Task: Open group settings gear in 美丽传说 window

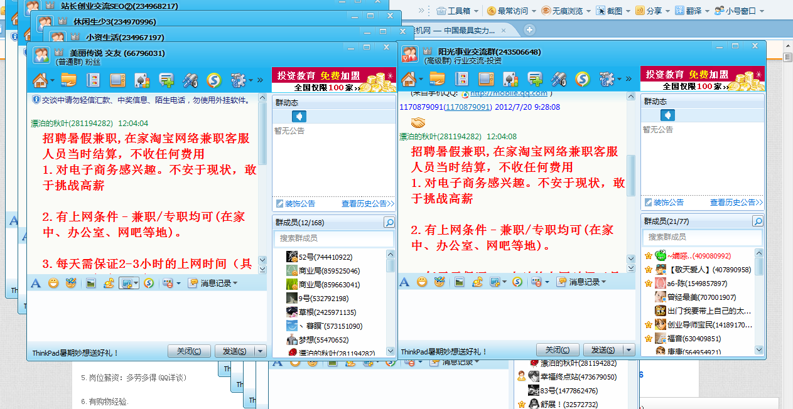Action: point(238,80)
